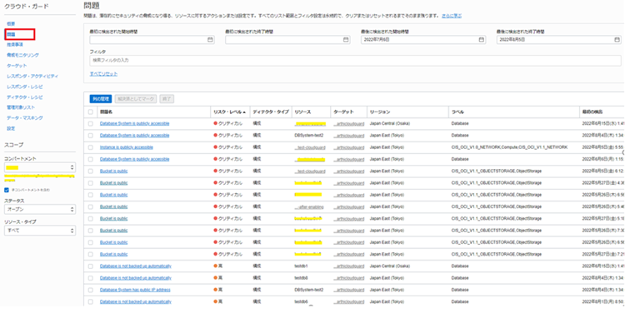
Task: Click the 解決済としてマーク button
Action: (x=136, y=99)
